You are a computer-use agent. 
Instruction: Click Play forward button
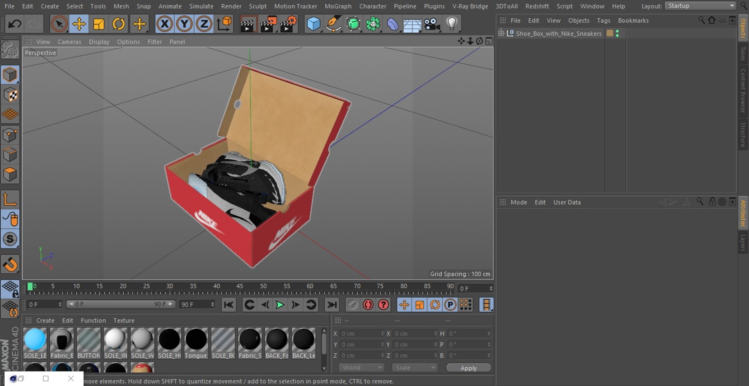280,305
